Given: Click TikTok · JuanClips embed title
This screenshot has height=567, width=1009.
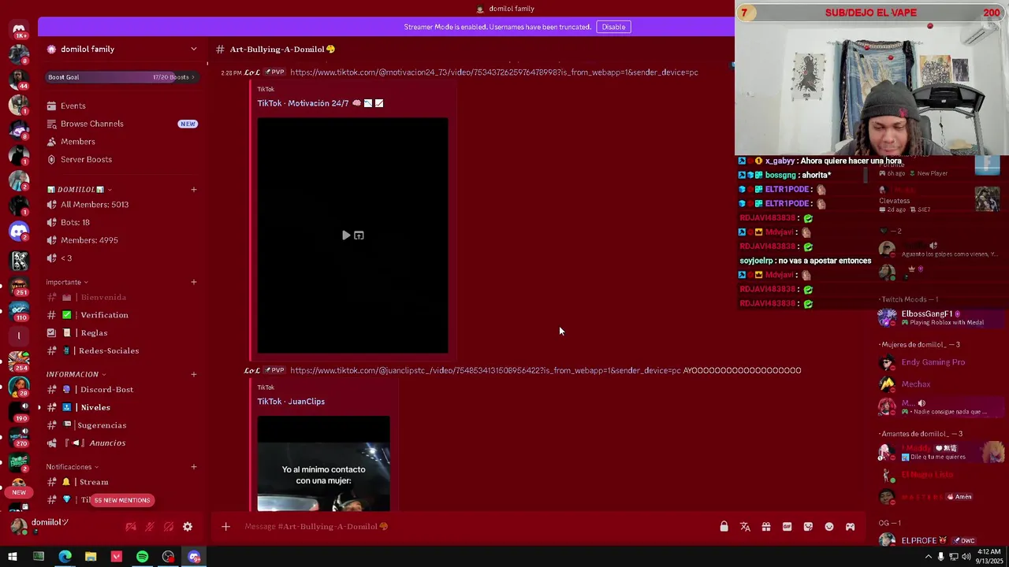Looking at the screenshot, I should click(291, 402).
